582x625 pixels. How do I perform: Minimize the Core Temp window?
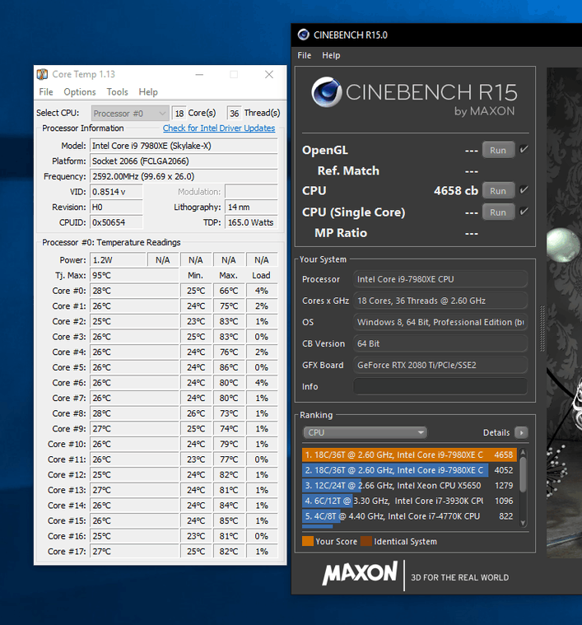pos(199,75)
